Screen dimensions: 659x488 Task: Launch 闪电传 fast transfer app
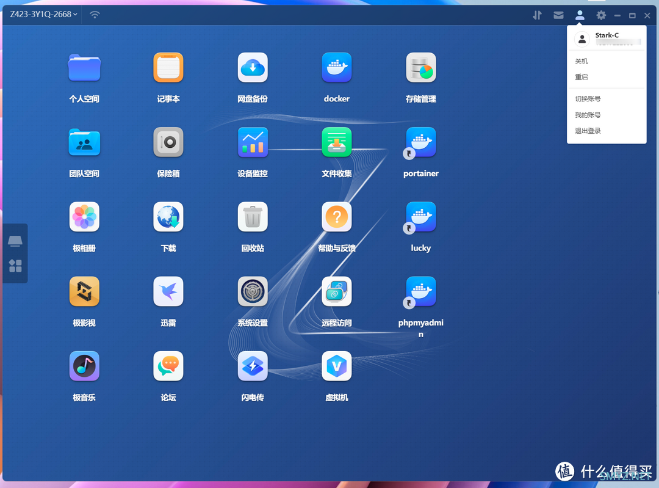[253, 366]
